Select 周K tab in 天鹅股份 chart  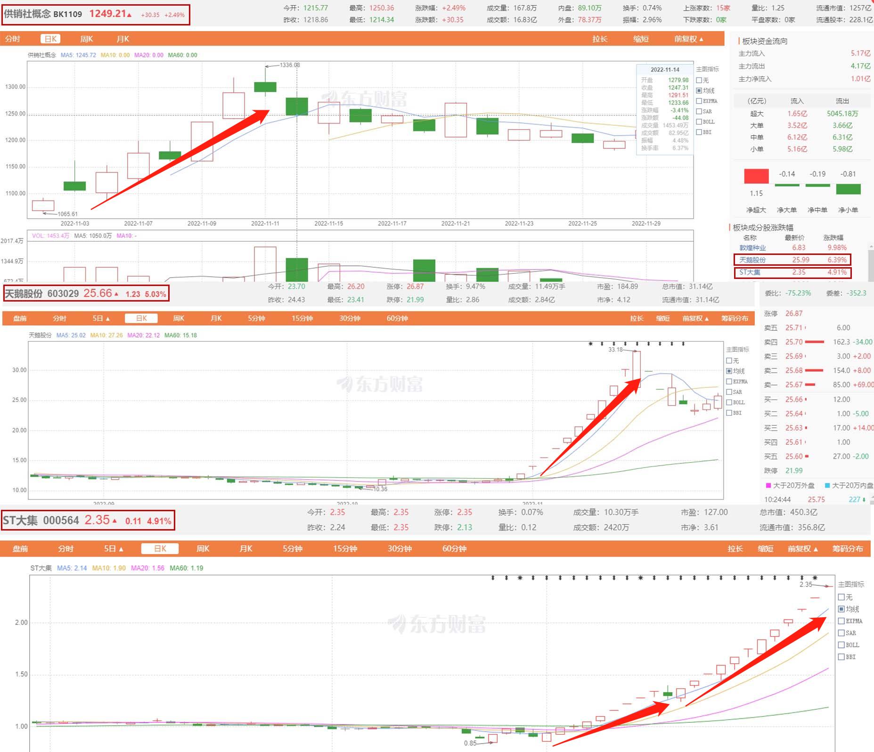[179, 319]
